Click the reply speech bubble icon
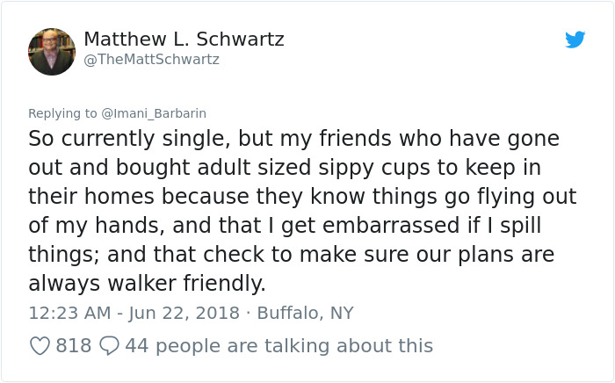The height and width of the screenshot is (383, 615). click(x=110, y=346)
